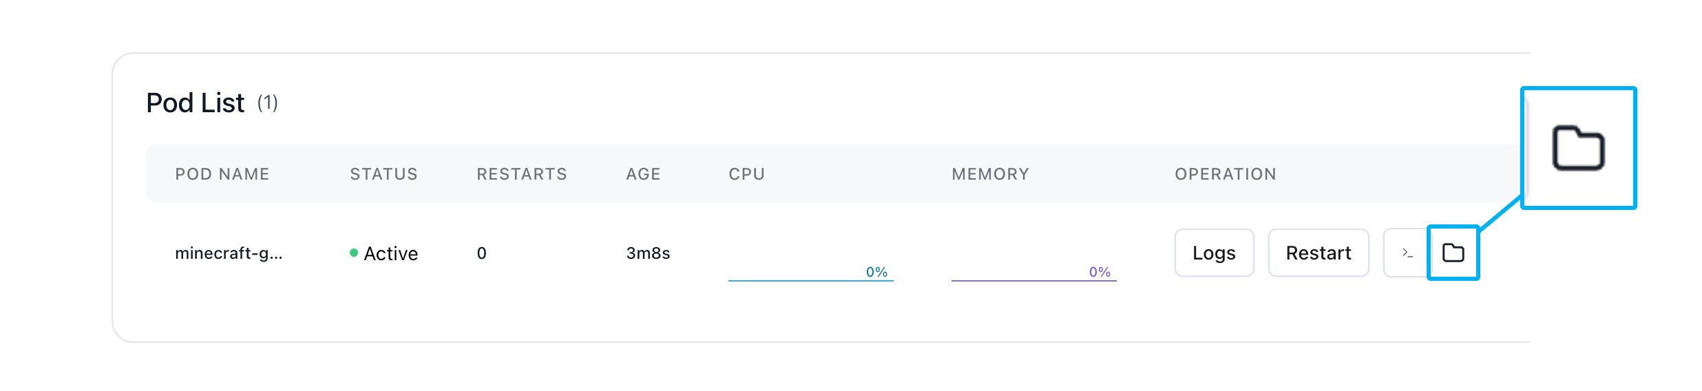Click the minecraft-g... pod name
This screenshot has width=1702, height=391.
coord(229,253)
